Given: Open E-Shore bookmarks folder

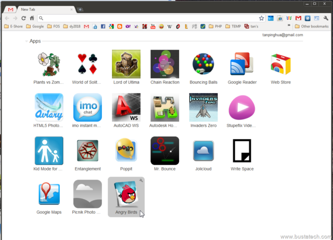Looking at the screenshot, I should [14, 26].
